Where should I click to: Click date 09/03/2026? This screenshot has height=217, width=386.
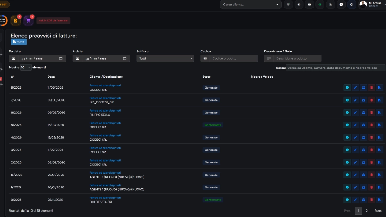56,100
